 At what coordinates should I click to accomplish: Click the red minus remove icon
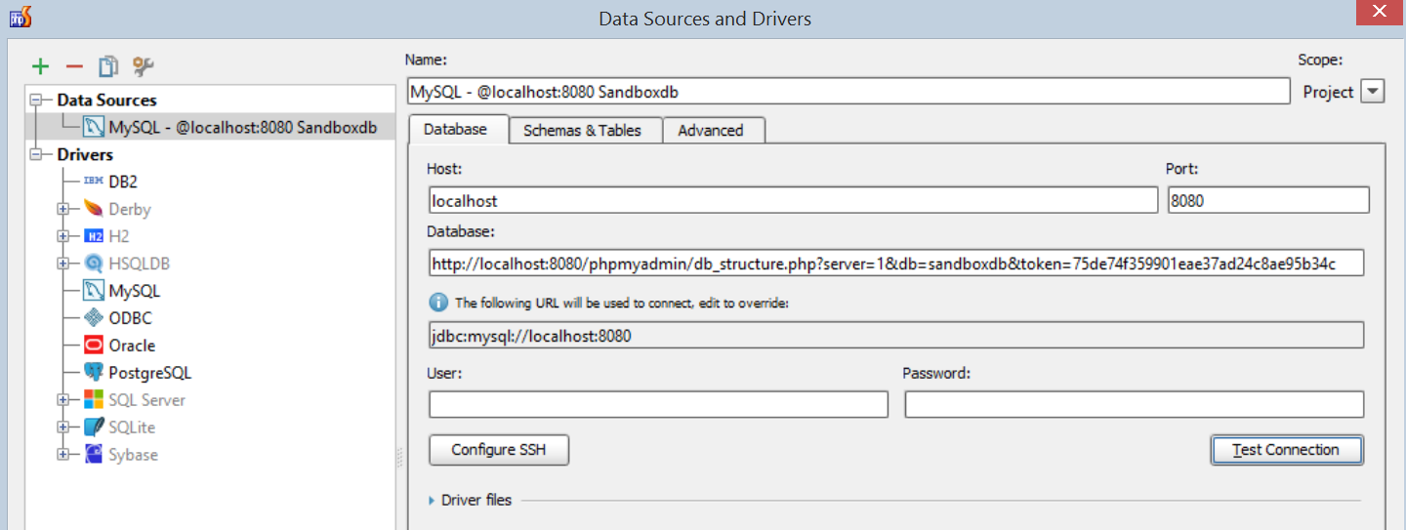click(x=74, y=66)
